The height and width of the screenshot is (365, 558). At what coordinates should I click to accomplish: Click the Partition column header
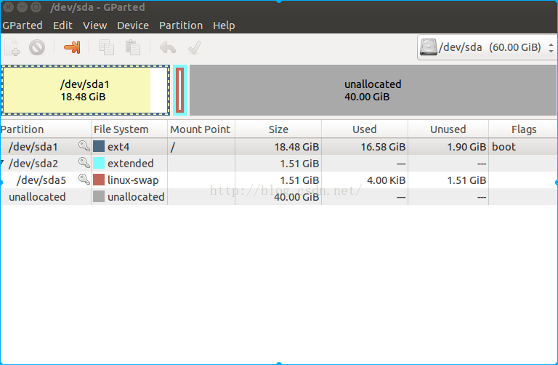tap(46, 129)
